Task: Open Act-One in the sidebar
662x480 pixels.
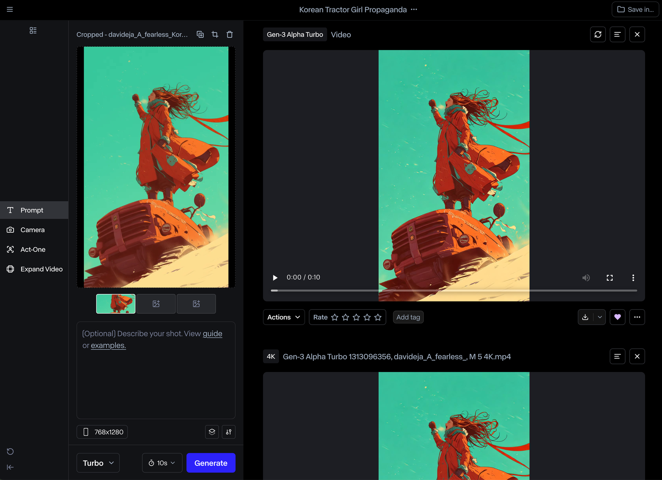Action: [x=33, y=249]
